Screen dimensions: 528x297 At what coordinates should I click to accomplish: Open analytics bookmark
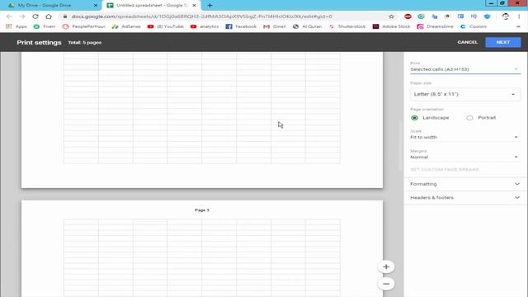tap(205, 26)
